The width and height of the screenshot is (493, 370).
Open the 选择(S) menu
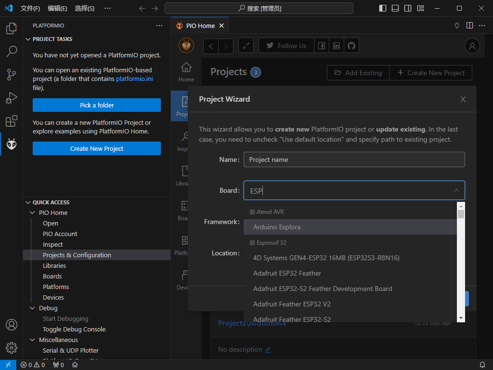coord(85,8)
